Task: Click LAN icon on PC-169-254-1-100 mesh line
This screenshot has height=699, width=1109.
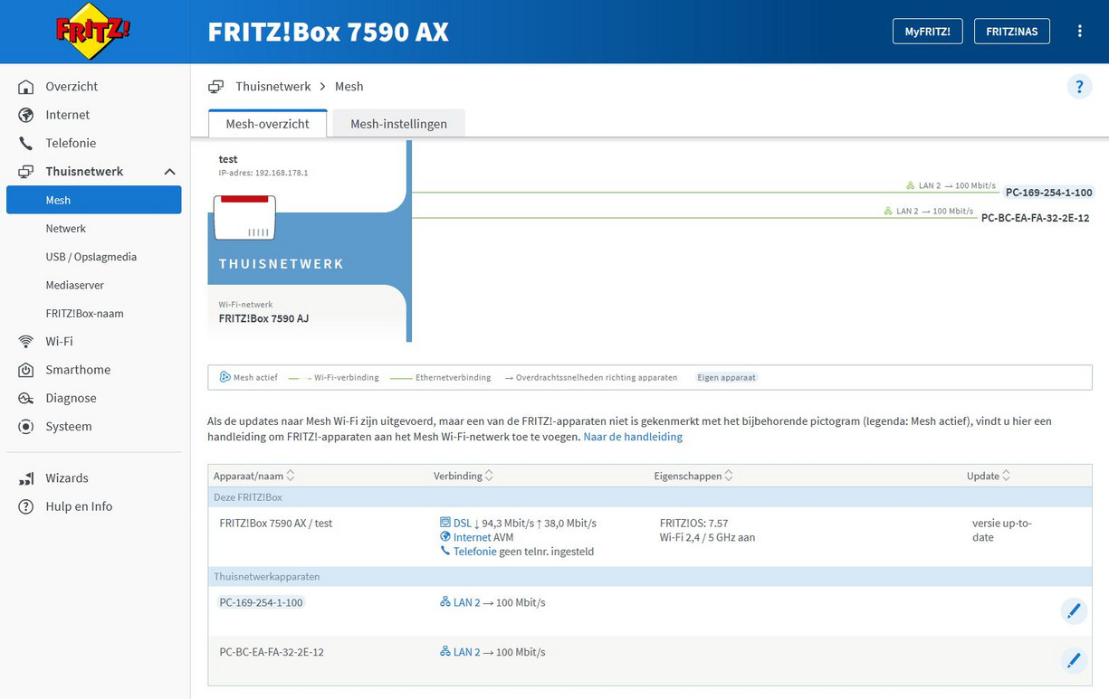Action: click(x=910, y=185)
